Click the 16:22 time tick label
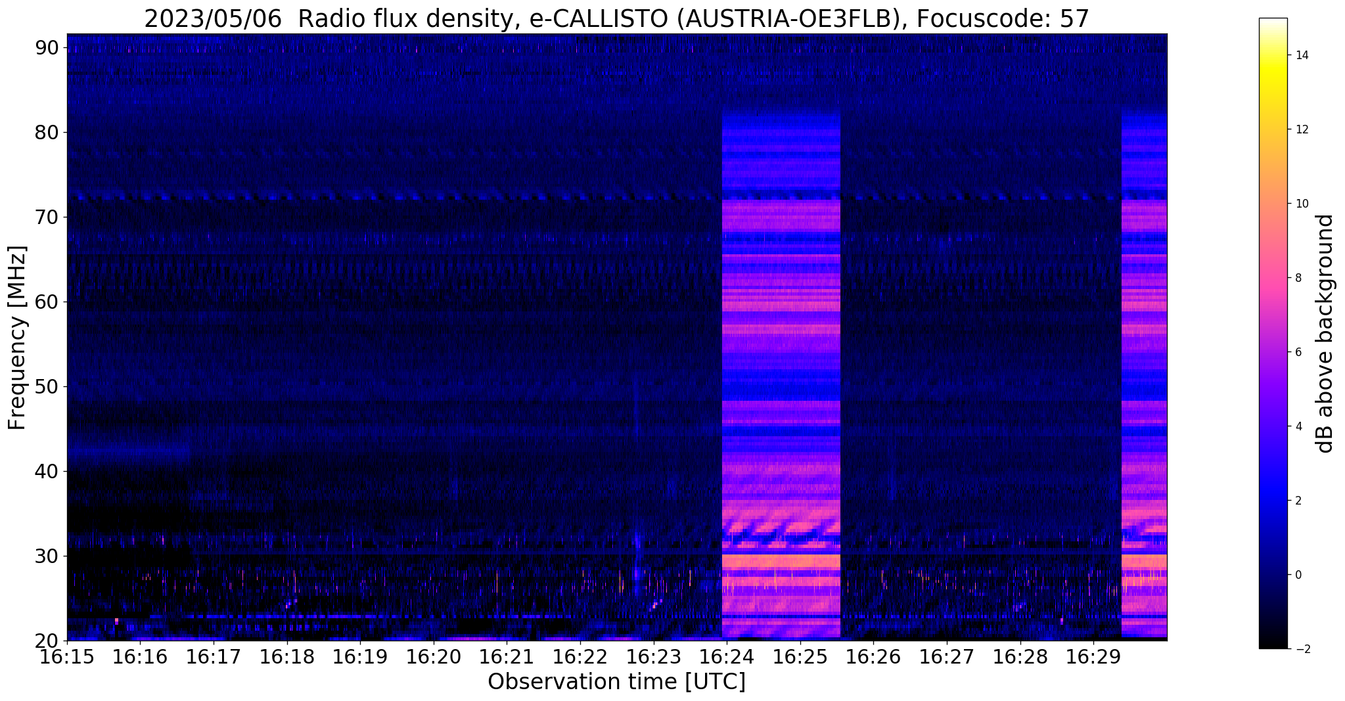 [x=580, y=657]
